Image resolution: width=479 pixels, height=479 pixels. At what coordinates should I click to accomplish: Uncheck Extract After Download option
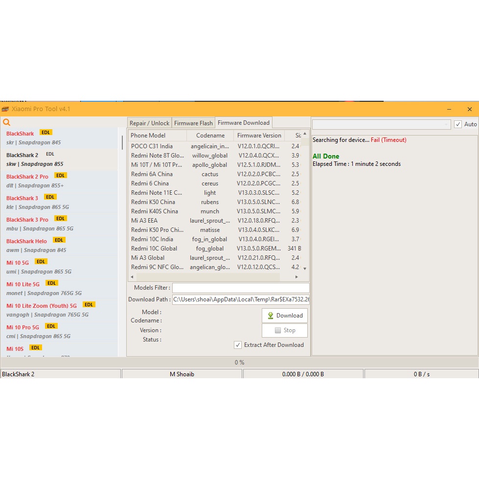(x=238, y=345)
